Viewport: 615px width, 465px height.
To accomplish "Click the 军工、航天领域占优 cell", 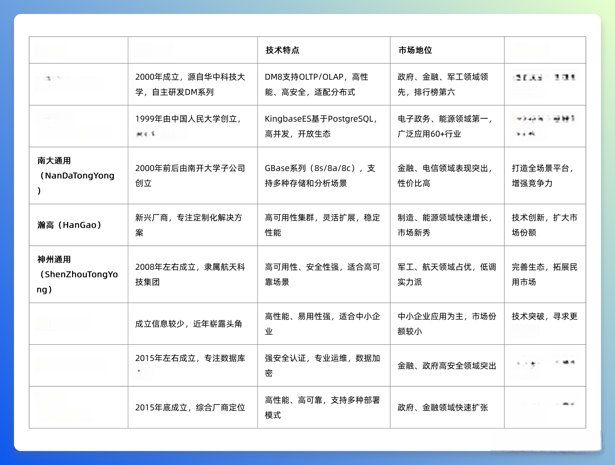I will pyautogui.click(x=447, y=274).
